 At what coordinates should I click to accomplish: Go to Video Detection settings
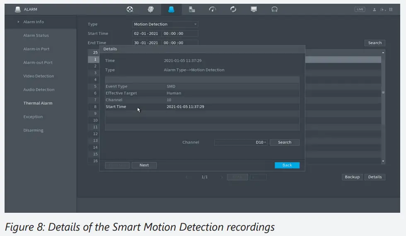(39, 76)
